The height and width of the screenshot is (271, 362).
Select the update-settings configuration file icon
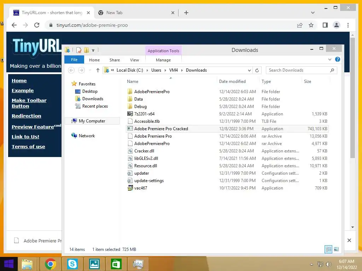point(130,180)
